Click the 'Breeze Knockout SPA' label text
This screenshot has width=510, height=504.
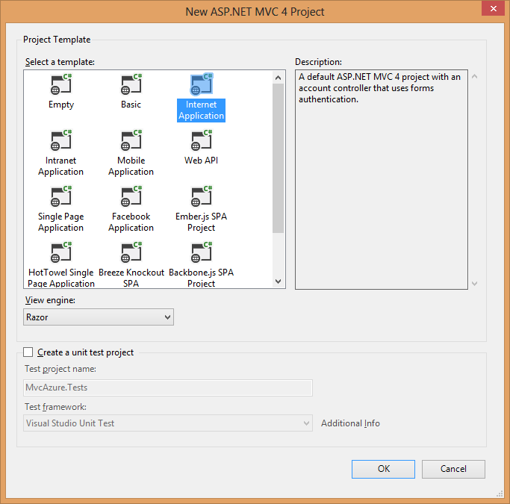(131, 278)
